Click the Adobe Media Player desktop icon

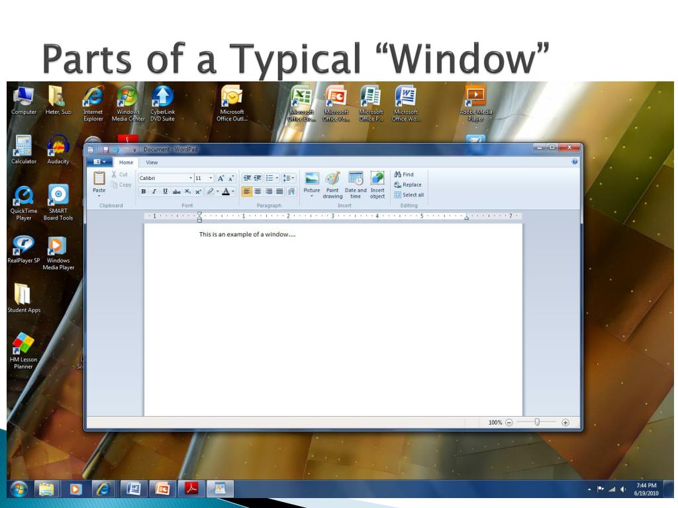tap(475, 104)
